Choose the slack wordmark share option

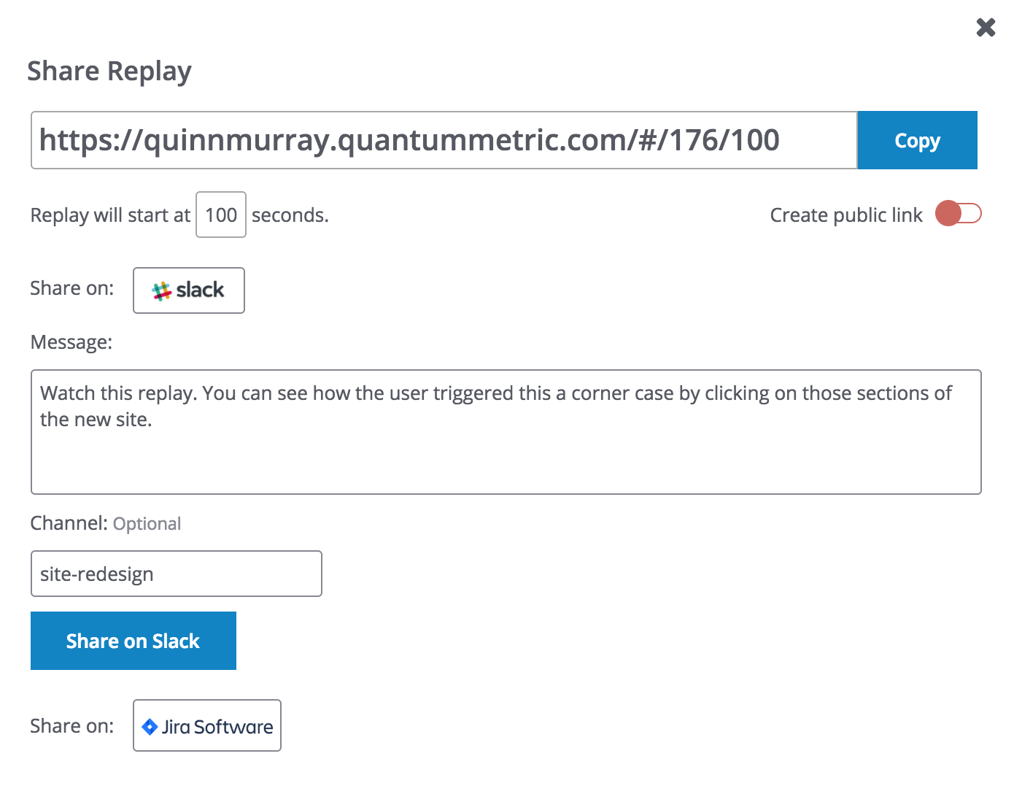189,290
